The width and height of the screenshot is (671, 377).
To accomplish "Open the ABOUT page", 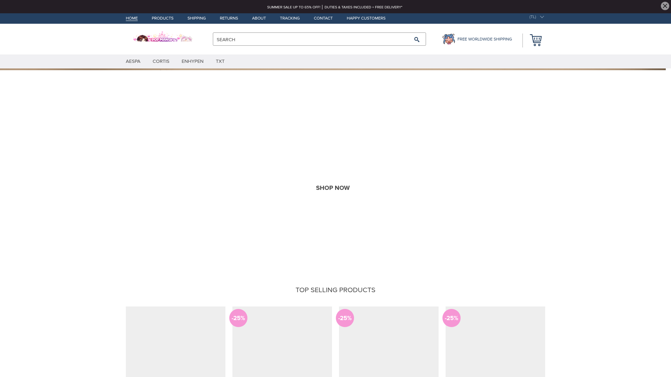I will click(x=259, y=18).
